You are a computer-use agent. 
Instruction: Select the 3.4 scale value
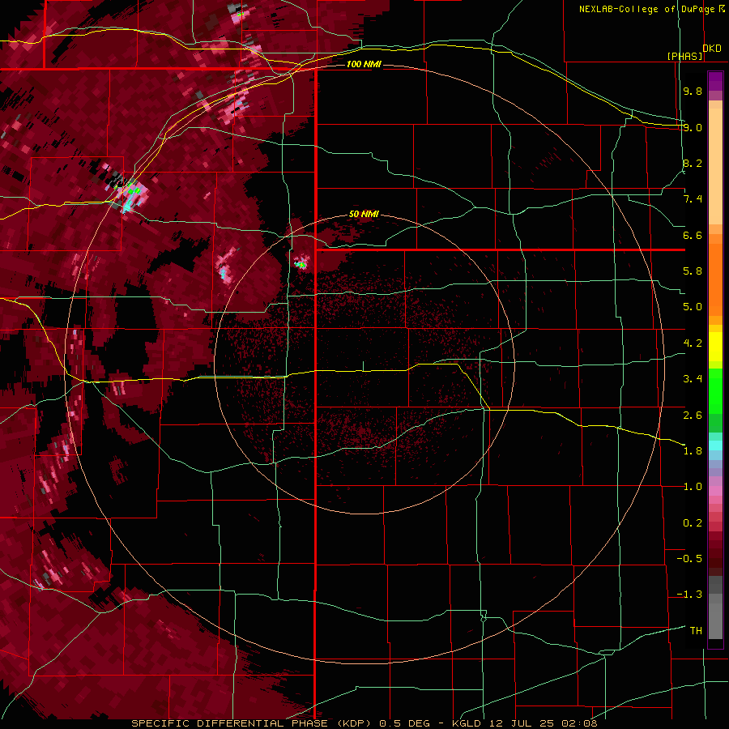pos(693,379)
